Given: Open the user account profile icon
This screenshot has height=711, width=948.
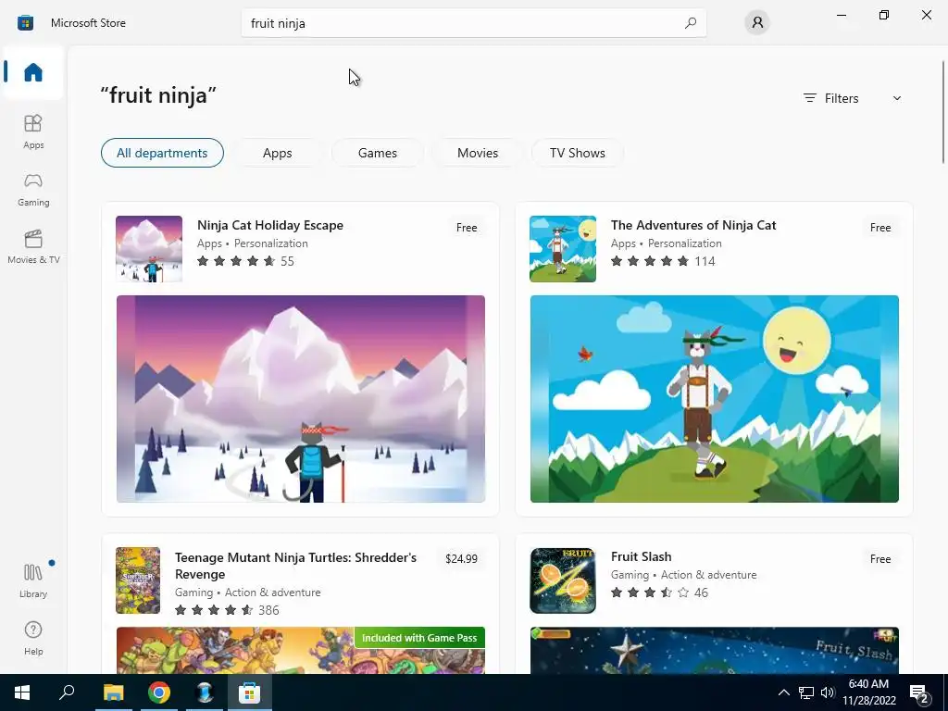Looking at the screenshot, I should [757, 23].
